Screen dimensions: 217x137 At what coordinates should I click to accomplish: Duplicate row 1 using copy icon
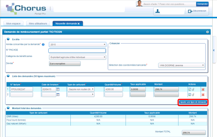click(190, 89)
